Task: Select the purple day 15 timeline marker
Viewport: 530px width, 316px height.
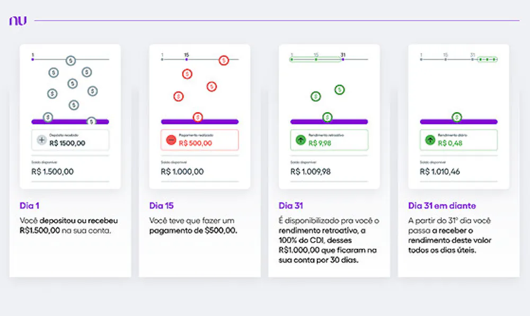Action: [x=186, y=59]
